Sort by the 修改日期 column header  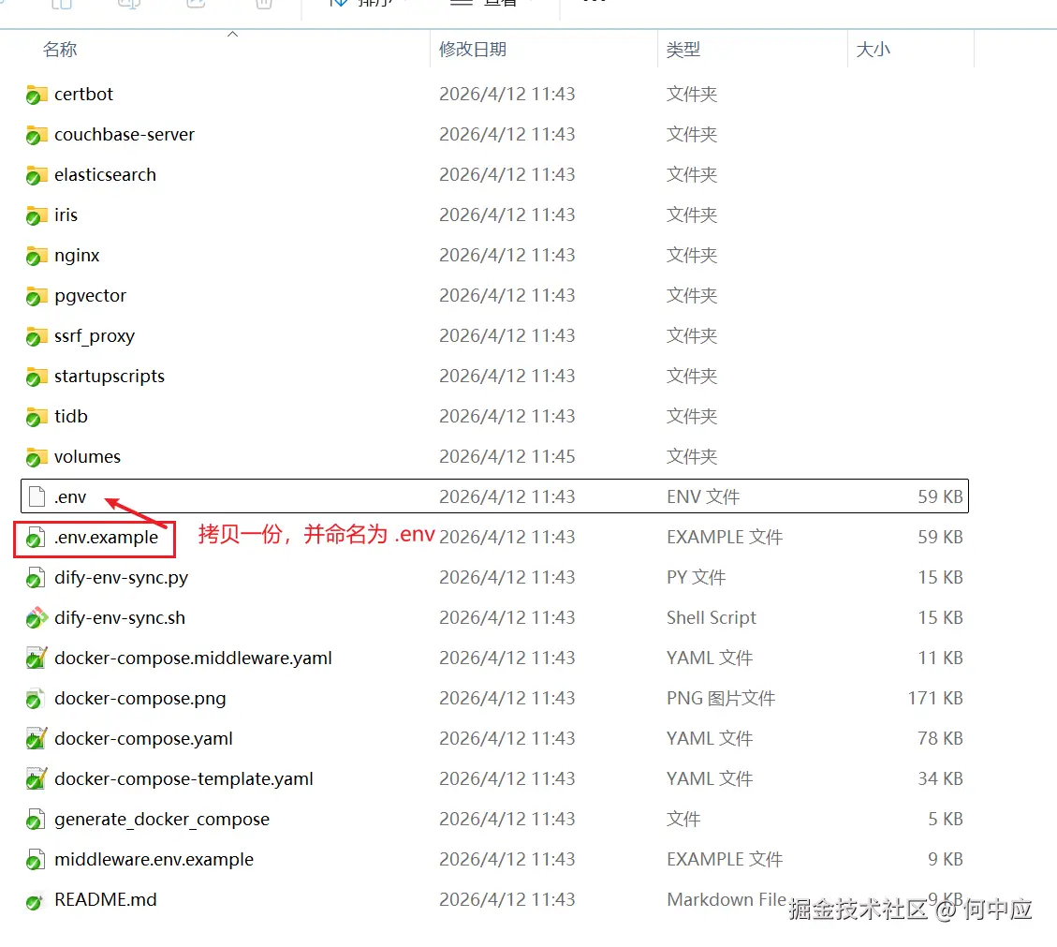[x=473, y=50]
